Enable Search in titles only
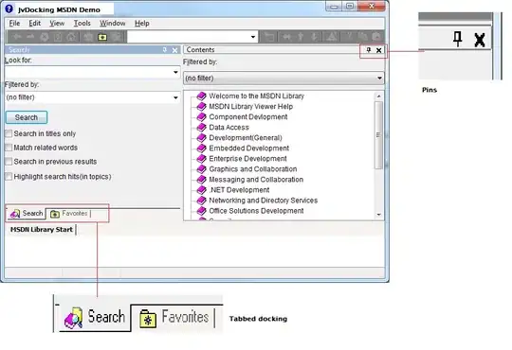 tap(9, 133)
